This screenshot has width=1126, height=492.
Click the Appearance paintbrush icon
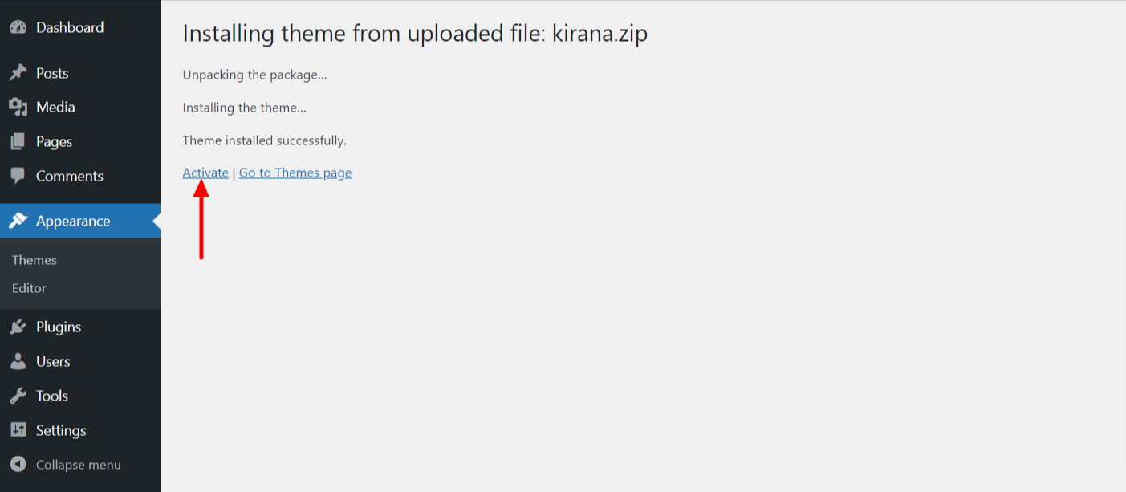pos(19,220)
